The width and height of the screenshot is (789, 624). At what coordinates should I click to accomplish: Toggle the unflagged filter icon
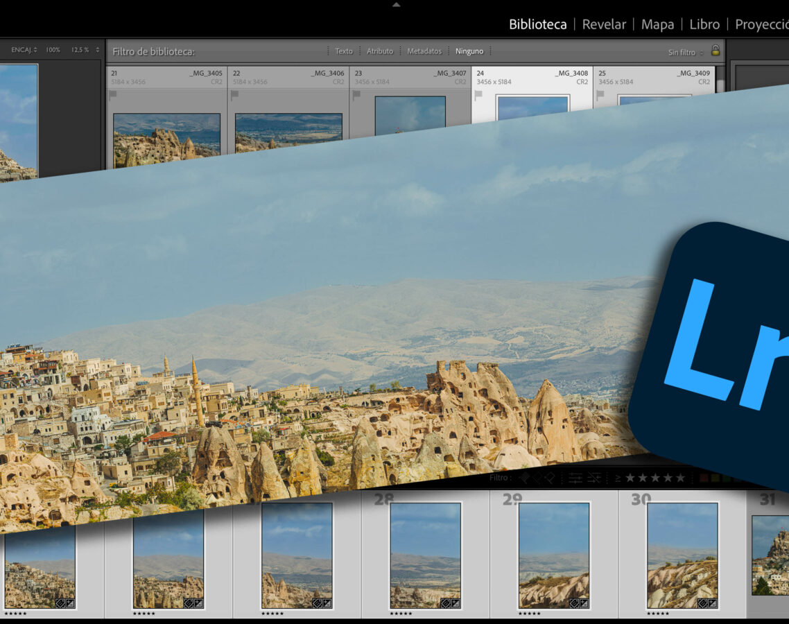(539, 478)
